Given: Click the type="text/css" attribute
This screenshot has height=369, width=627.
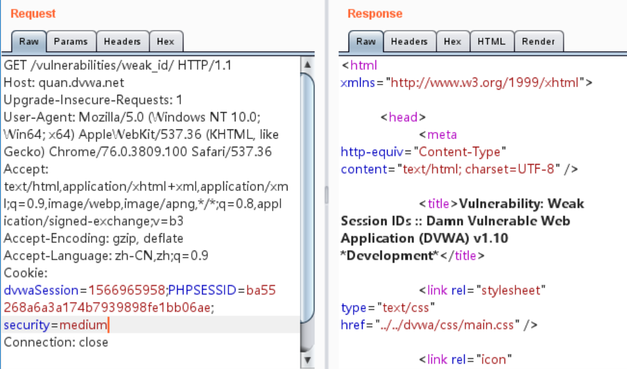Looking at the screenshot, I should click(x=388, y=307).
